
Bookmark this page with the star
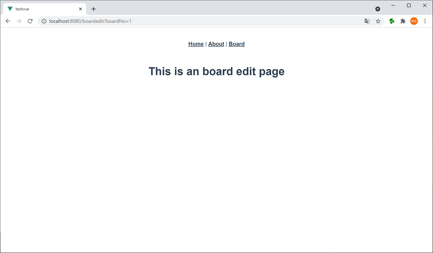pos(378,21)
